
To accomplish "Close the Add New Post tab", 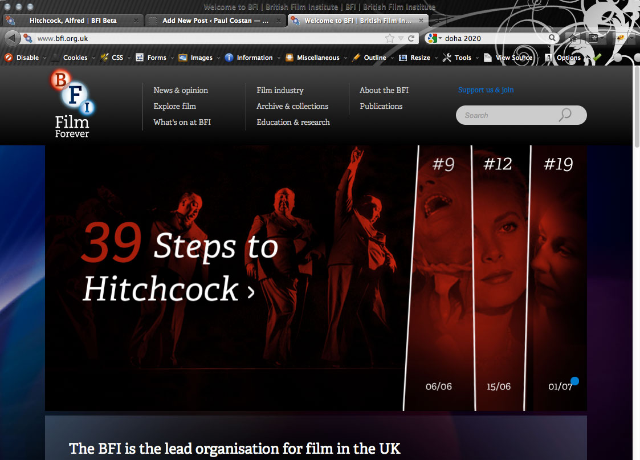I will click(278, 21).
